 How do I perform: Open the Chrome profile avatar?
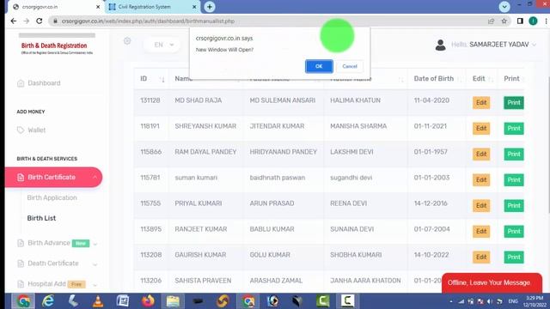[533, 21]
